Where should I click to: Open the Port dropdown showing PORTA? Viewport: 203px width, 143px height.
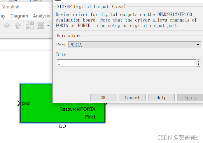tap(134, 45)
